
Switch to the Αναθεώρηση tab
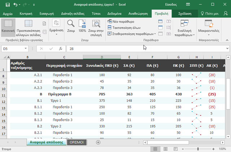point(138,14)
